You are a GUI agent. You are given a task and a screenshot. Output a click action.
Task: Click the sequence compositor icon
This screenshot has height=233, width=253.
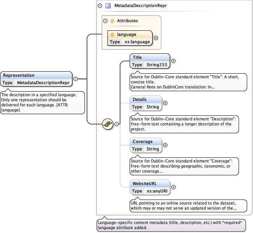point(107,124)
